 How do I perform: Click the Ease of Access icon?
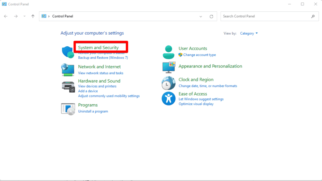[x=169, y=99]
